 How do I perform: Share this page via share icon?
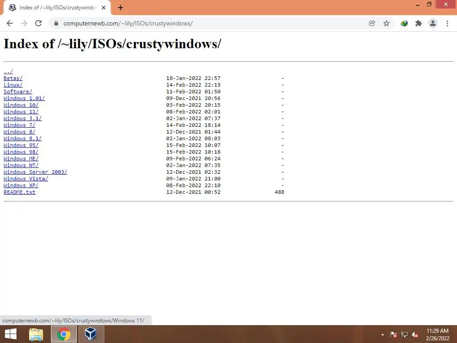[x=372, y=23]
